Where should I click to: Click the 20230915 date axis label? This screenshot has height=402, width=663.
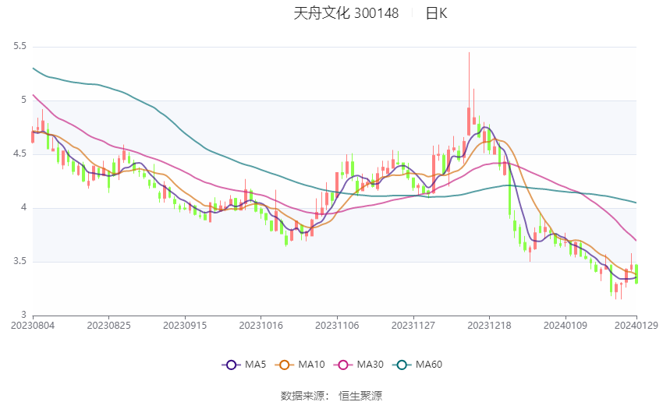coord(185,326)
